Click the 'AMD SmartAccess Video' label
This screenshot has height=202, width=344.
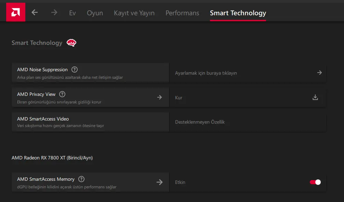pos(43,119)
